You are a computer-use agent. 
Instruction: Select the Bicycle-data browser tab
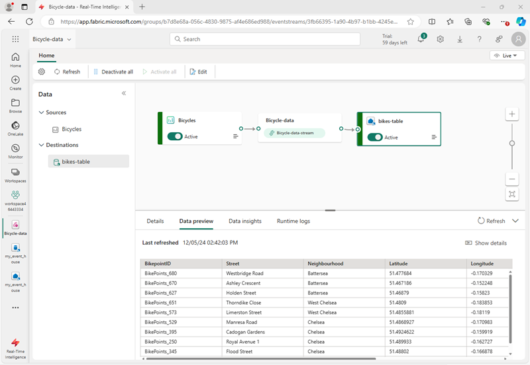click(84, 7)
